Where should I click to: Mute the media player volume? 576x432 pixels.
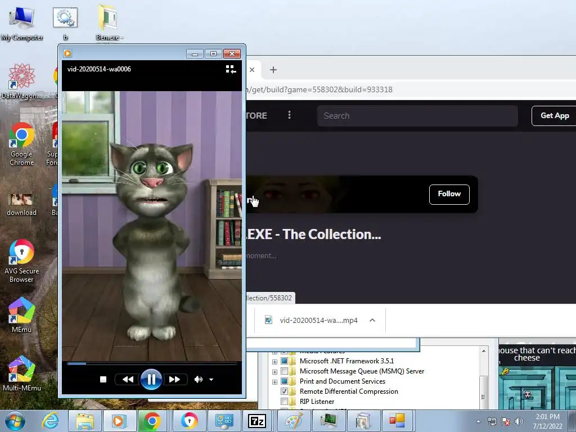[x=199, y=380]
